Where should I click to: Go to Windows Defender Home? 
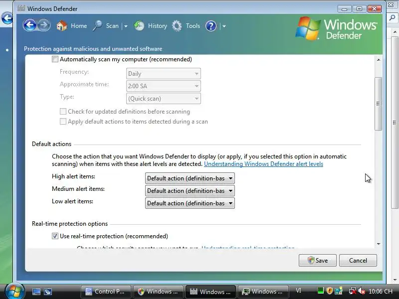(x=71, y=26)
